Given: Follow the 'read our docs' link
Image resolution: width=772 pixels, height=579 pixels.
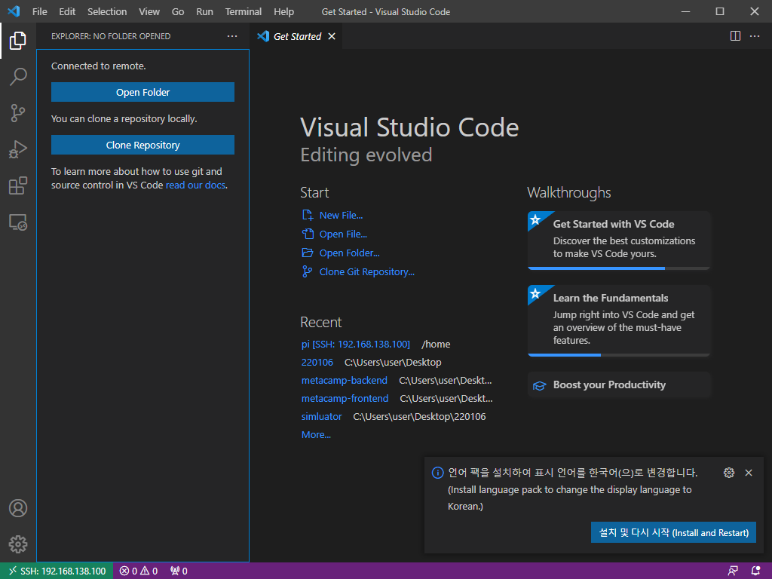Looking at the screenshot, I should (195, 185).
